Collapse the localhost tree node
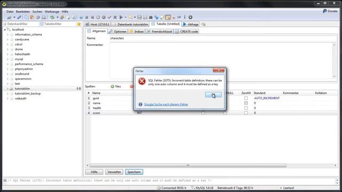 pos(5,30)
